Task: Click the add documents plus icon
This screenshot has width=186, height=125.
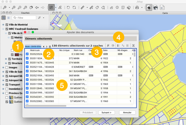Action: (x=149, y=7)
